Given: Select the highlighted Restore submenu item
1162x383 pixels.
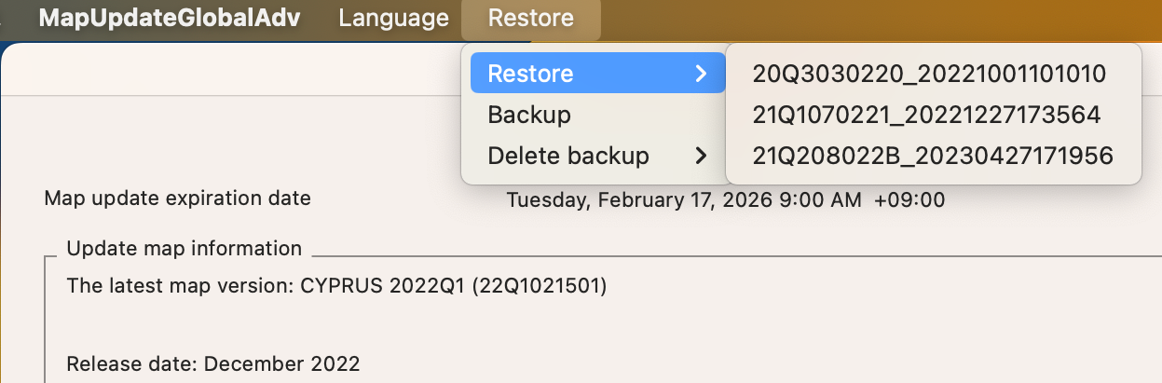Looking at the screenshot, I should (x=531, y=74).
